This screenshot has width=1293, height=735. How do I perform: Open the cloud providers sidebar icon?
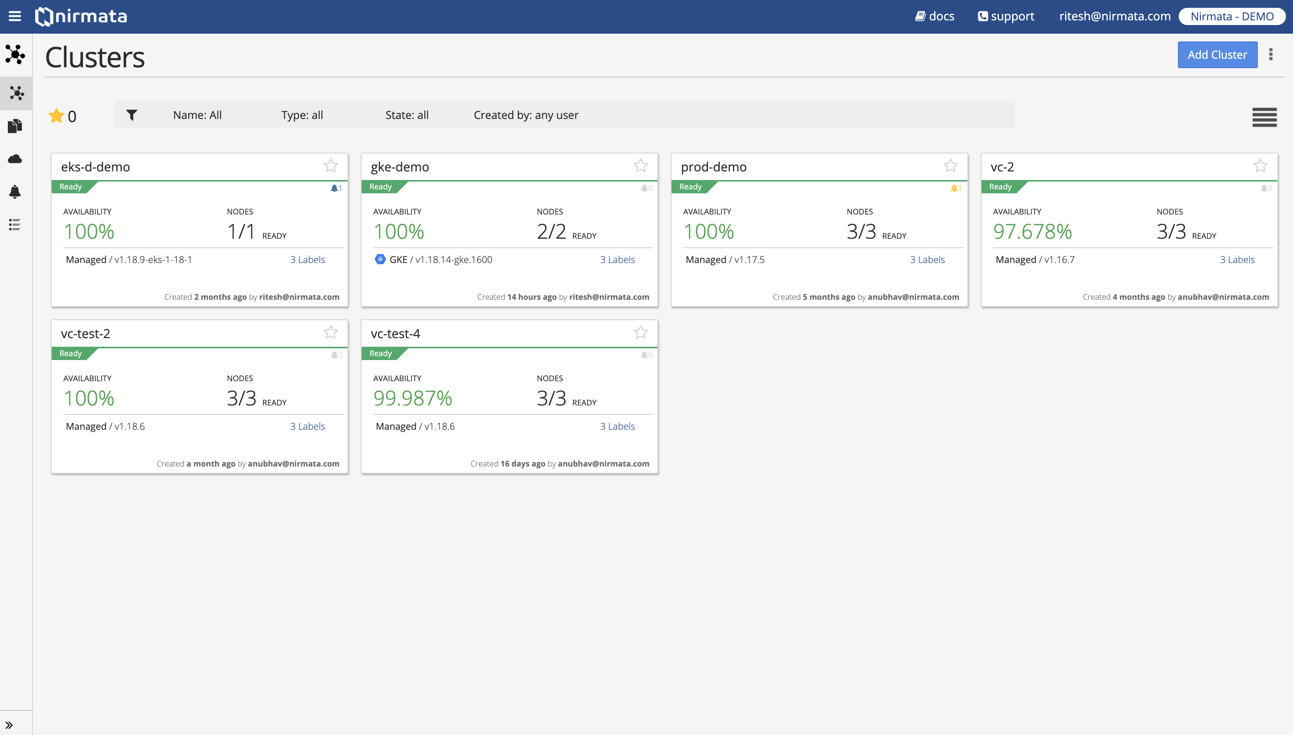click(15, 159)
